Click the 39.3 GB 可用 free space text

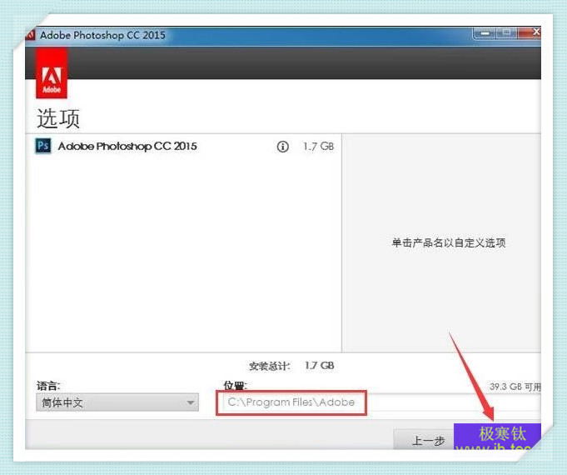click(515, 387)
